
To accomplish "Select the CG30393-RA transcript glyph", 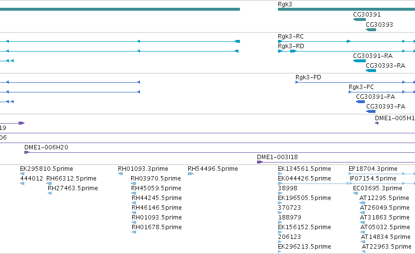I will (371, 71).
